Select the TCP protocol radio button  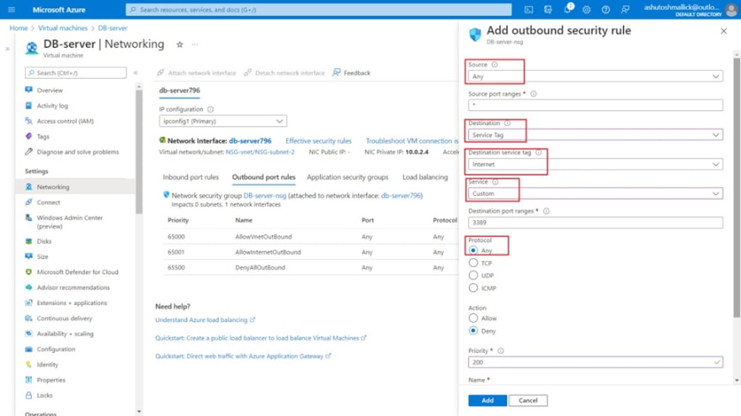click(473, 263)
